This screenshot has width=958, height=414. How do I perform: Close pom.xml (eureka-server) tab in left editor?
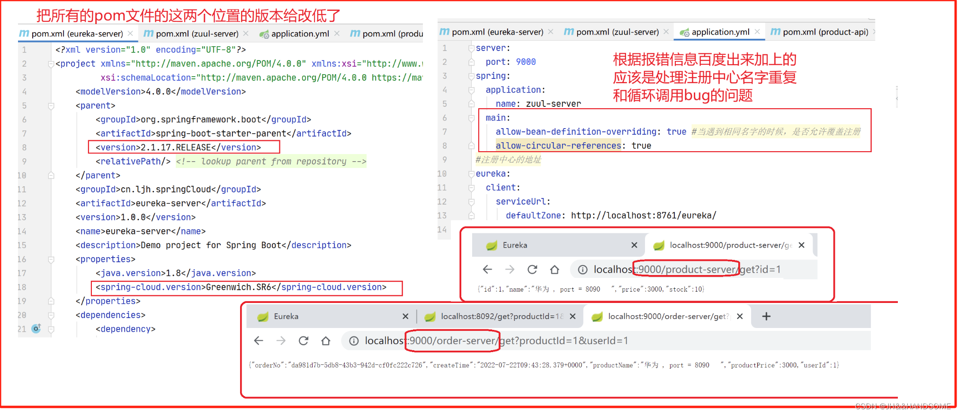[x=130, y=34]
